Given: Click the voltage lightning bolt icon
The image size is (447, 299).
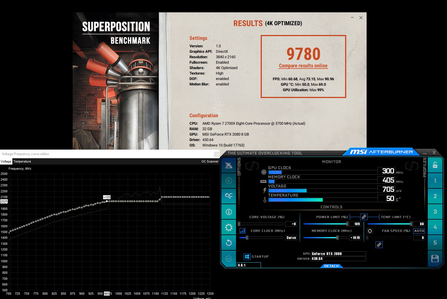Looking at the screenshot, I should click(265, 190).
